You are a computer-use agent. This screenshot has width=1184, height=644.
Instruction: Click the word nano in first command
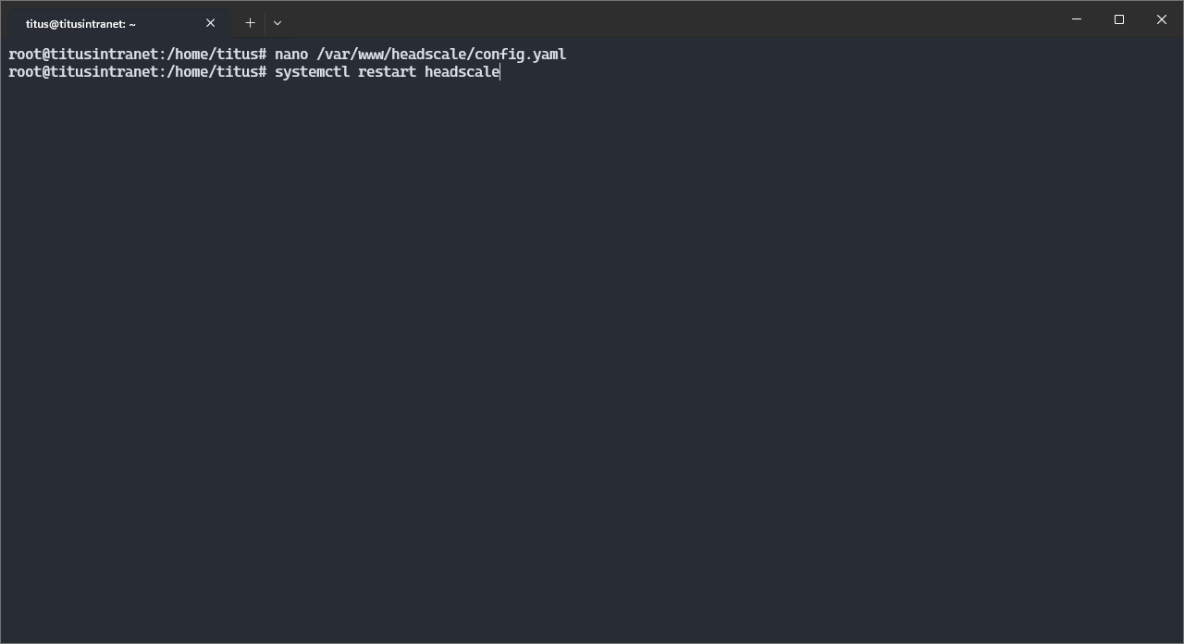click(290, 55)
